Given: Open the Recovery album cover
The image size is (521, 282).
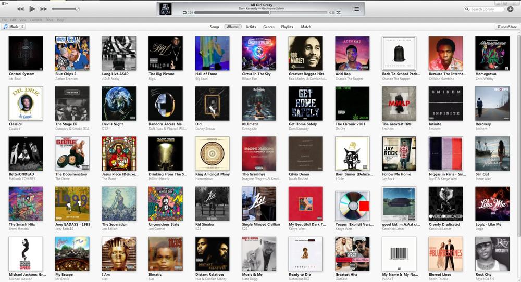Looking at the screenshot, I should (492, 104).
